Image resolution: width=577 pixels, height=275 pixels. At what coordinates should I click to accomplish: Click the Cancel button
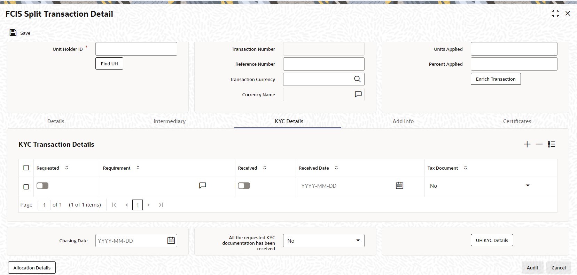559,268
